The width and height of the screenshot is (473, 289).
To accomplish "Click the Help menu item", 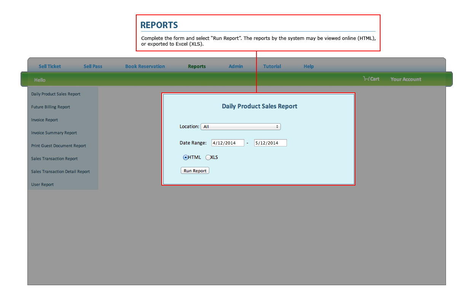I will tap(309, 66).
